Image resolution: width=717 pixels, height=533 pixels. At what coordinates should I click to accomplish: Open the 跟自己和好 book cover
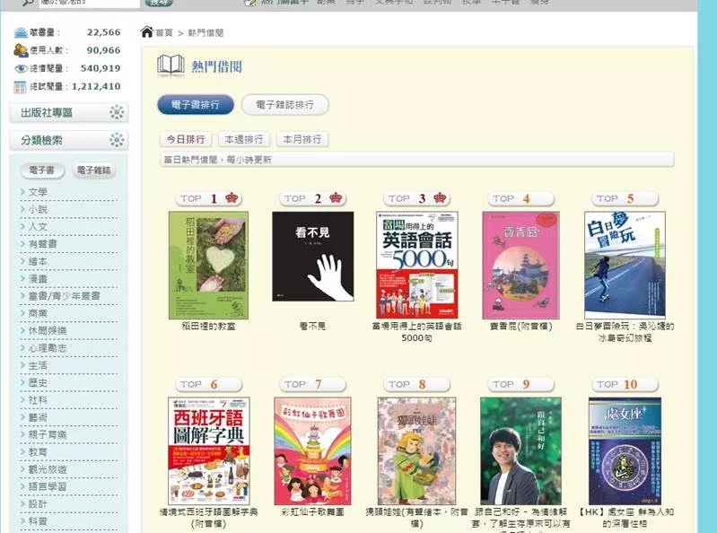[520, 451]
